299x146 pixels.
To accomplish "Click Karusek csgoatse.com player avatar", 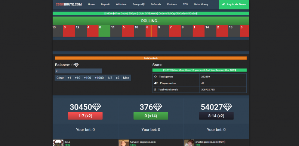I will tap(124, 143).
